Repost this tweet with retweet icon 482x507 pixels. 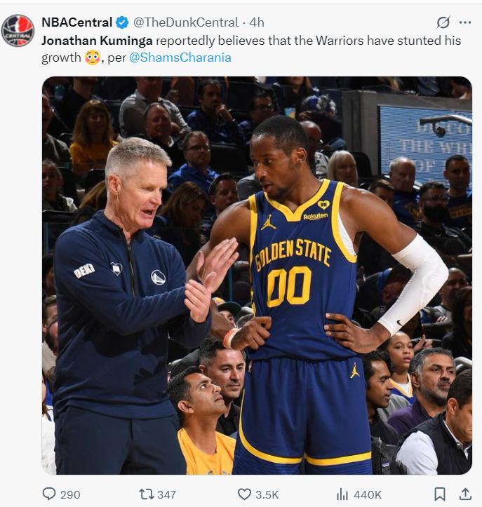coord(146,494)
